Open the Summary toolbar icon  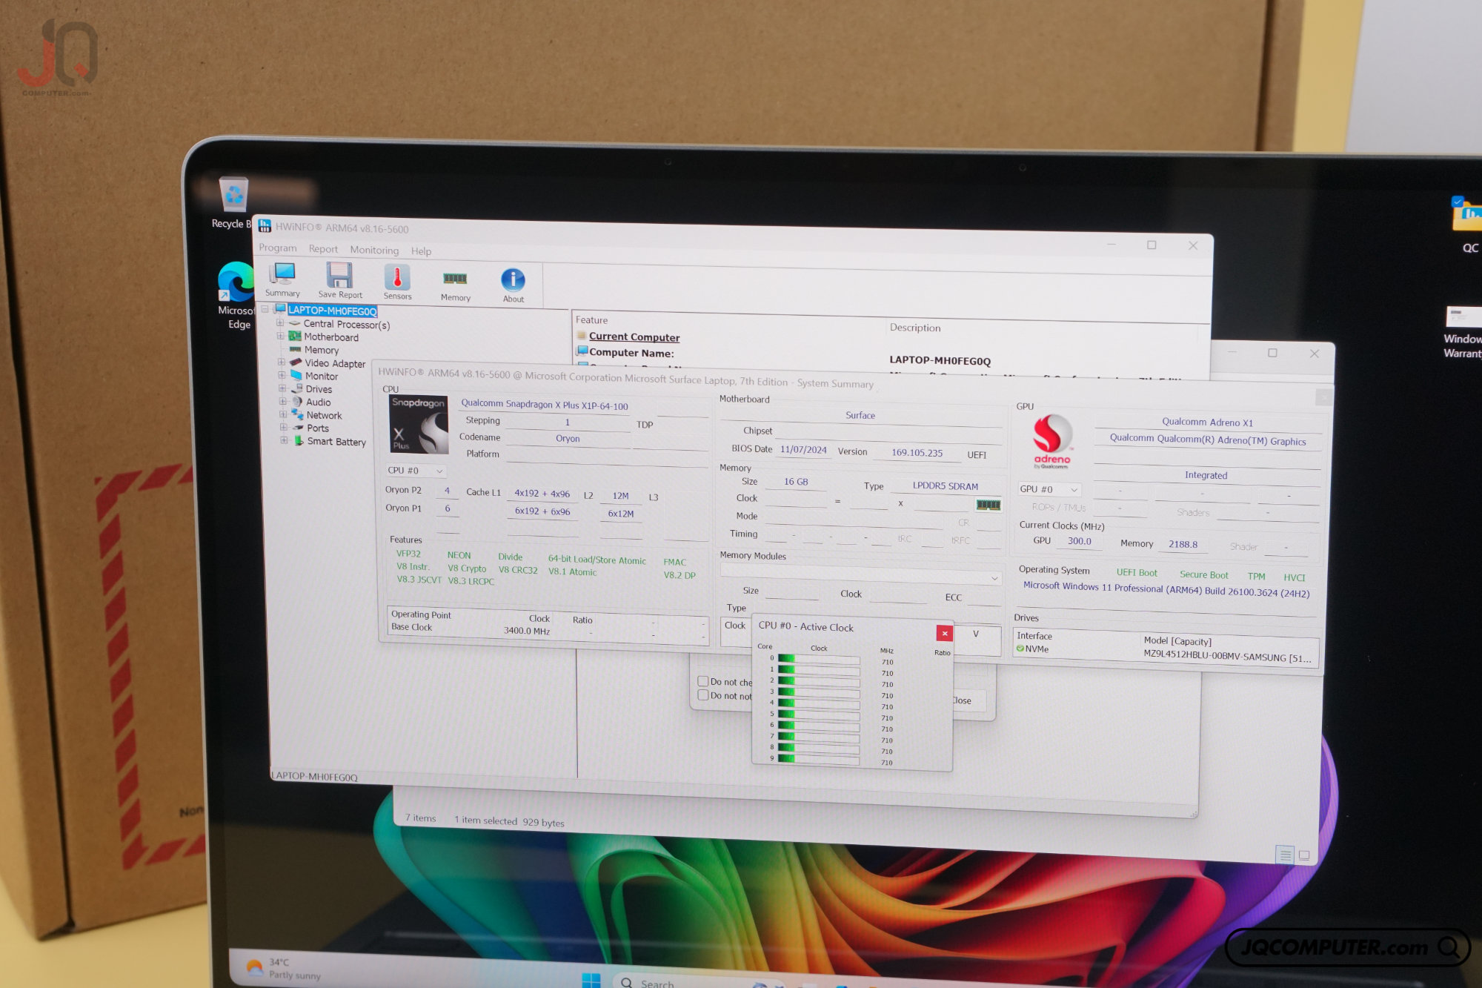click(x=282, y=279)
